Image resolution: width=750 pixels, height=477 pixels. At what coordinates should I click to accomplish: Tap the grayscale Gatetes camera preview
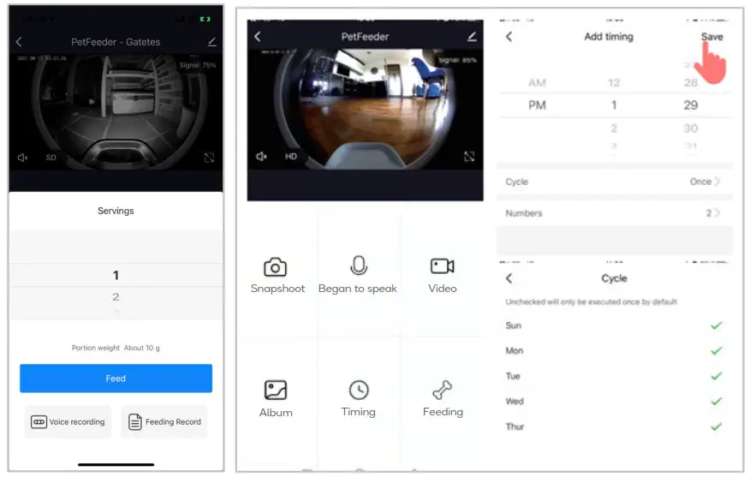tap(116, 111)
